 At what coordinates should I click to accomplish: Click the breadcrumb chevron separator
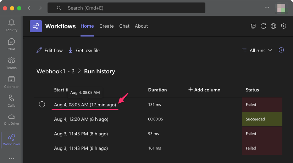79,71
